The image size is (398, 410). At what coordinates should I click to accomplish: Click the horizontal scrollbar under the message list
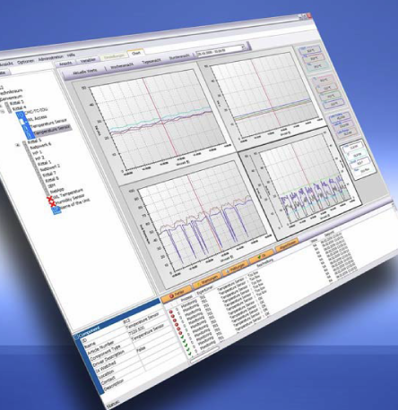[204, 355]
